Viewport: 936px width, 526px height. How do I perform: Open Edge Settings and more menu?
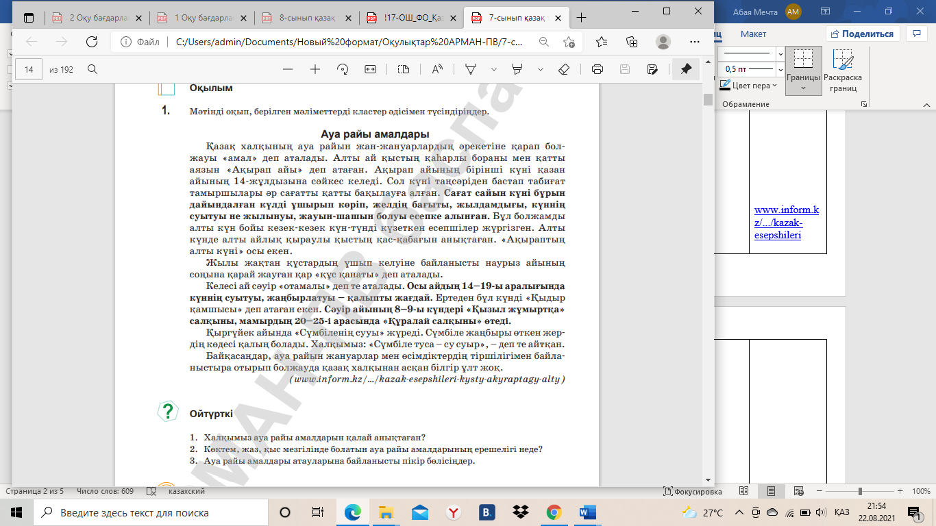693,42
